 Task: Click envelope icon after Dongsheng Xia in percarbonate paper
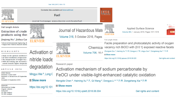pyautogui.click(x=146, y=81)
